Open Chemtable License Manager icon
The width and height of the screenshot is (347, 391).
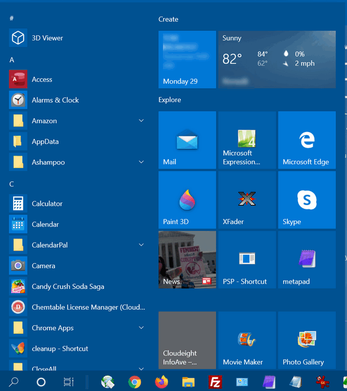[18, 307]
